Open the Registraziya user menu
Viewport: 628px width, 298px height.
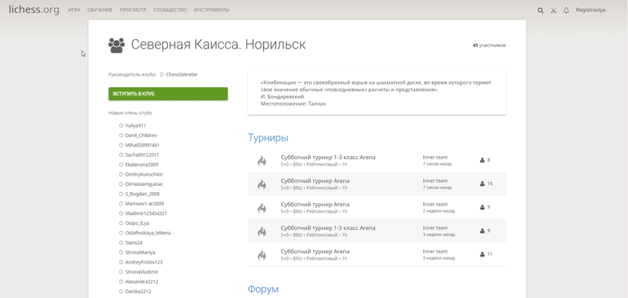pos(590,10)
